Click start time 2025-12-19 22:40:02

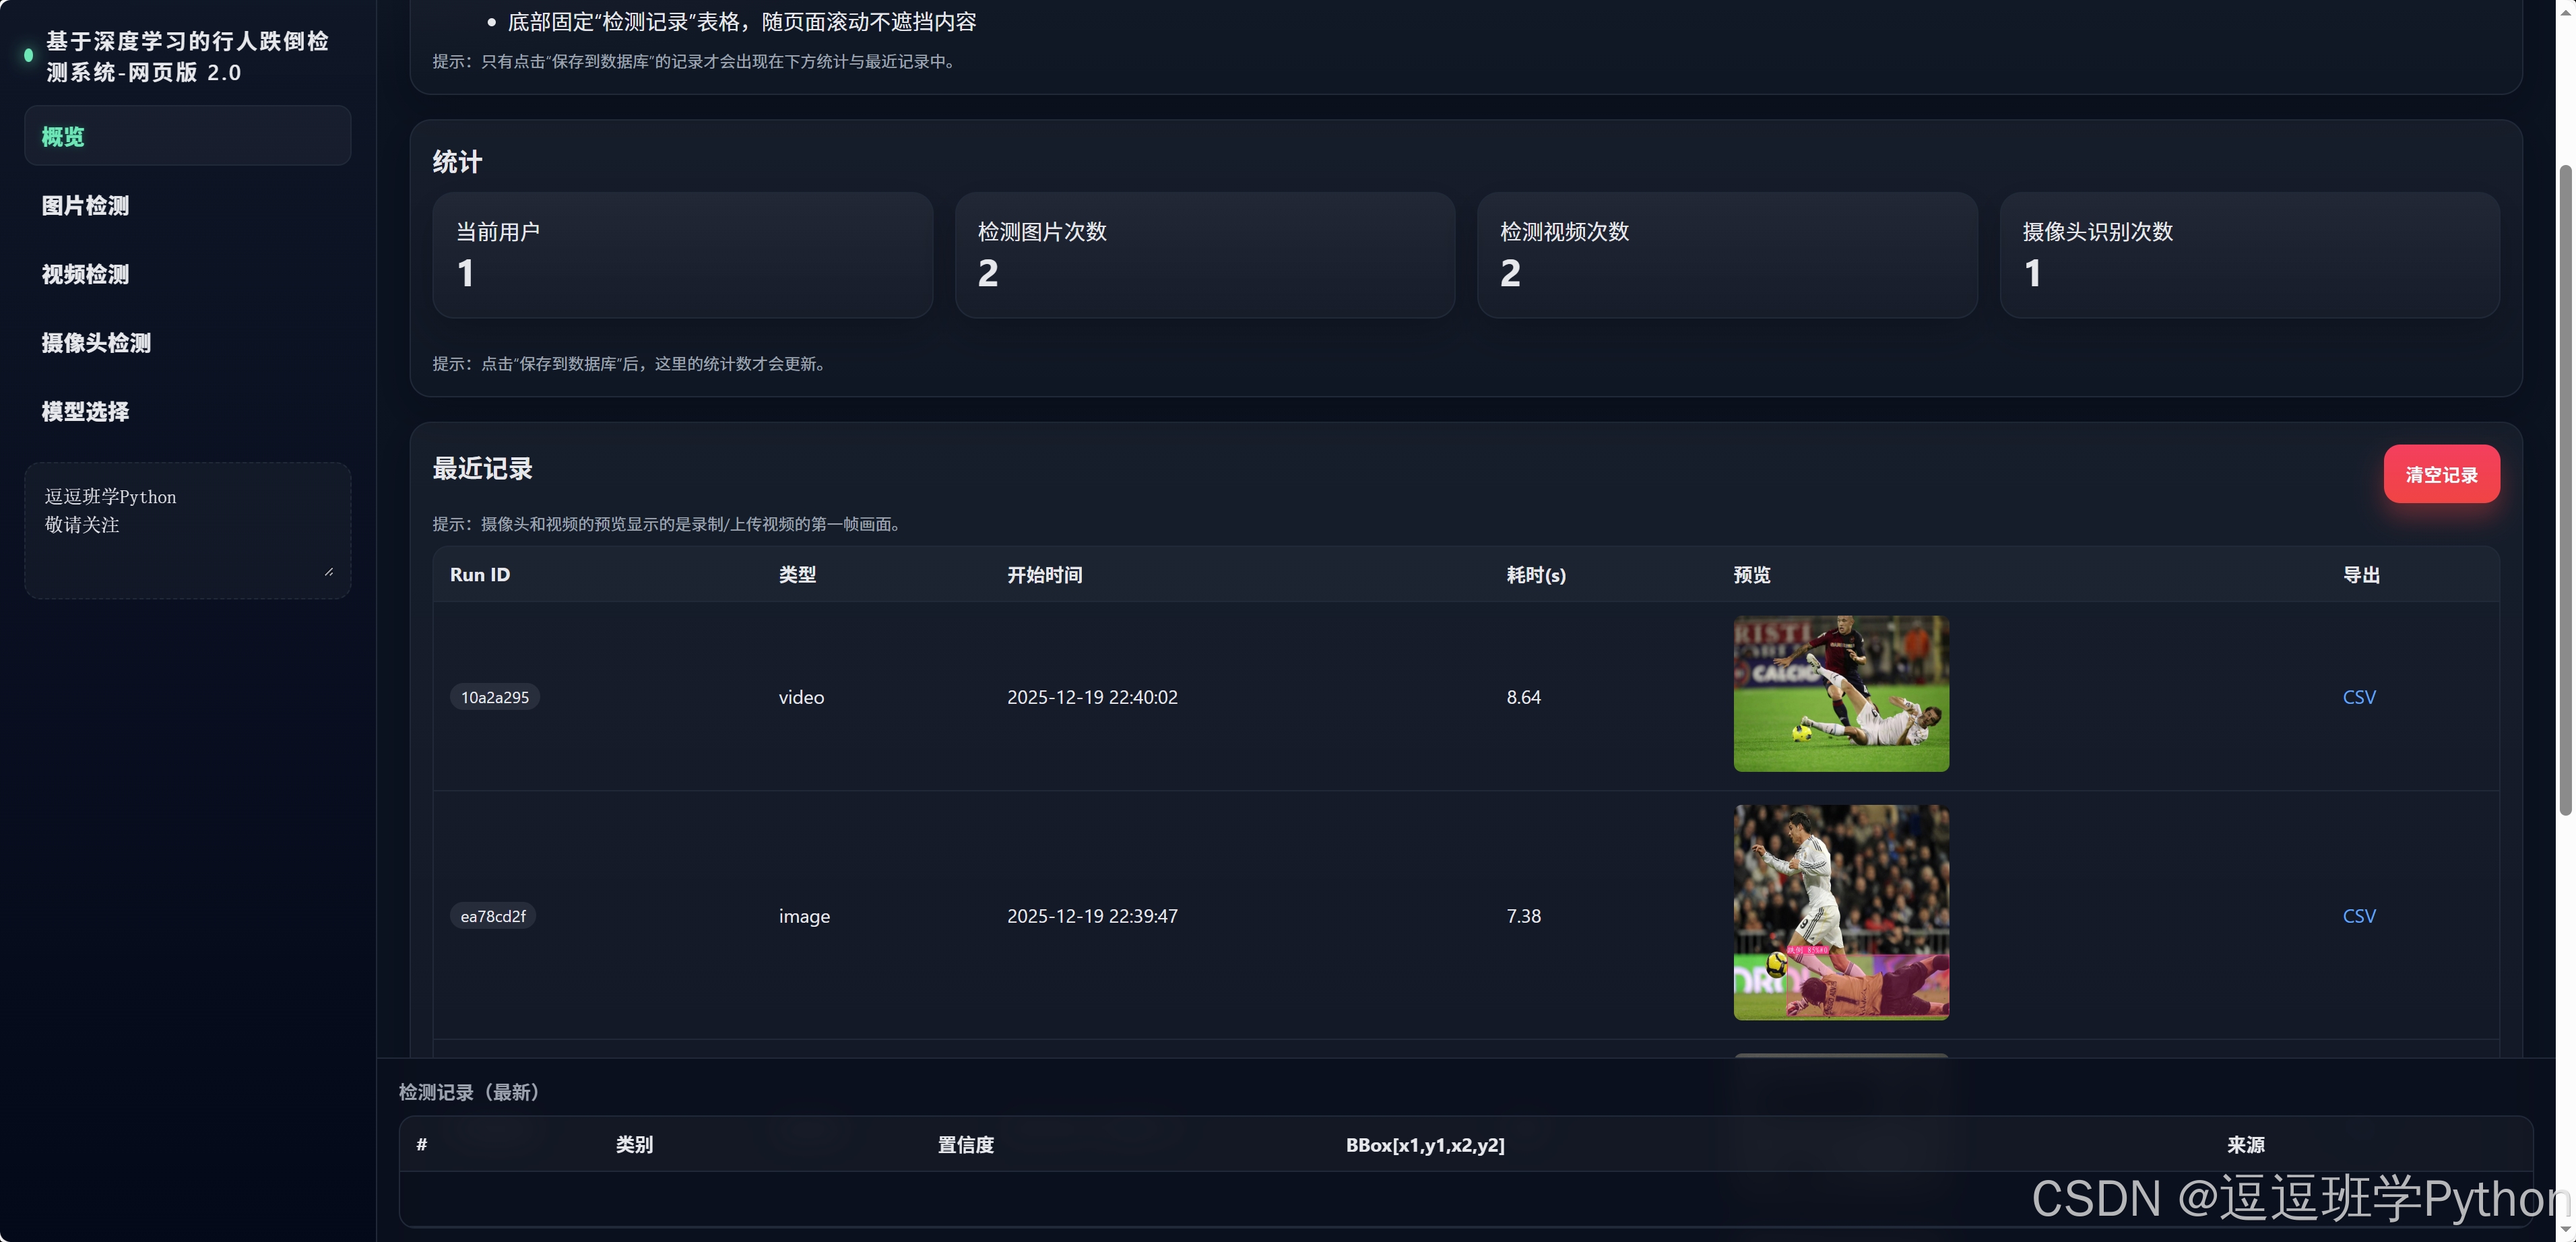pos(1092,697)
